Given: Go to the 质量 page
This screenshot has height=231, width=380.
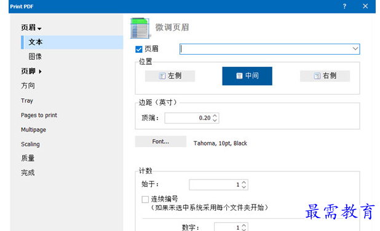Looking at the screenshot, I should pyautogui.click(x=28, y=158).
